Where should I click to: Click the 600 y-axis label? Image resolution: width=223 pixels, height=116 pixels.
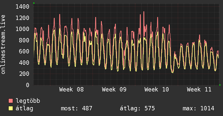tap(24, 51)
